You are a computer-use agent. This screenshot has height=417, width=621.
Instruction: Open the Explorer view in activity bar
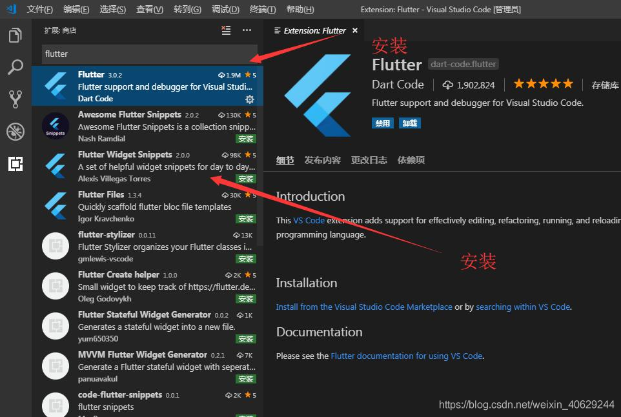coord(15,35)
